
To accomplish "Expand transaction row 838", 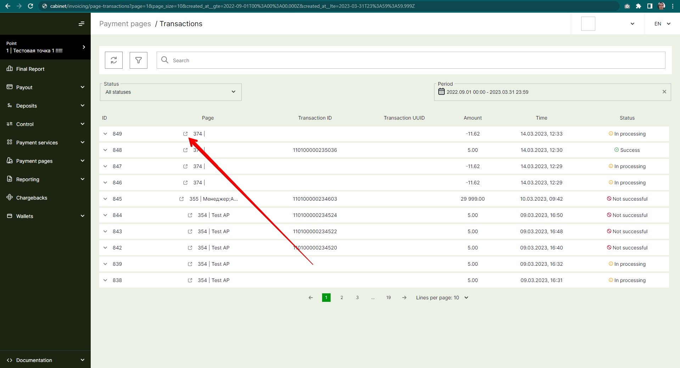I will coord(105,280).
